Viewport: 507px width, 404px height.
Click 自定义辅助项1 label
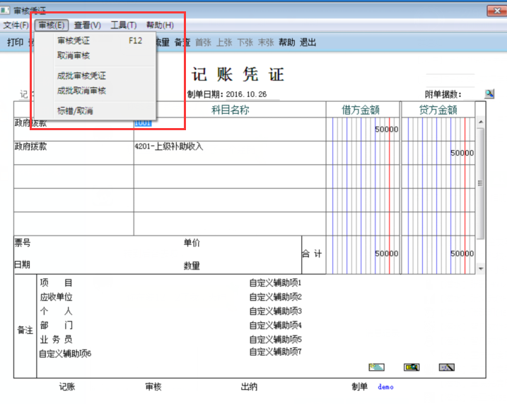tap(276, 283)
